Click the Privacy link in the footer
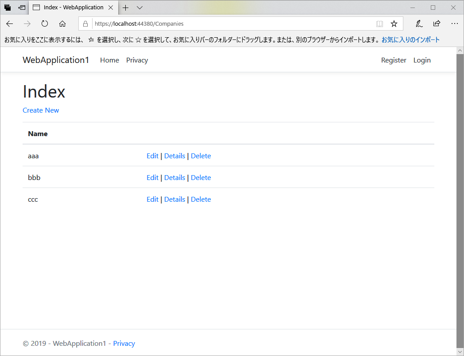The width and height of the screenshot is (464, 356). coord(124,343)
